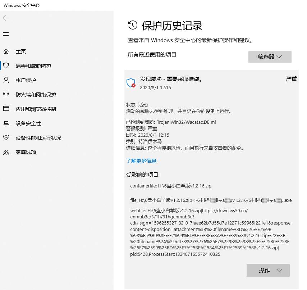Click the person icon for 帐户保护
The width and height of the screenshot is (307, 290).
(x=6, y=80)
